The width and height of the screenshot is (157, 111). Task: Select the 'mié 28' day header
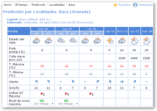point(42,29)
